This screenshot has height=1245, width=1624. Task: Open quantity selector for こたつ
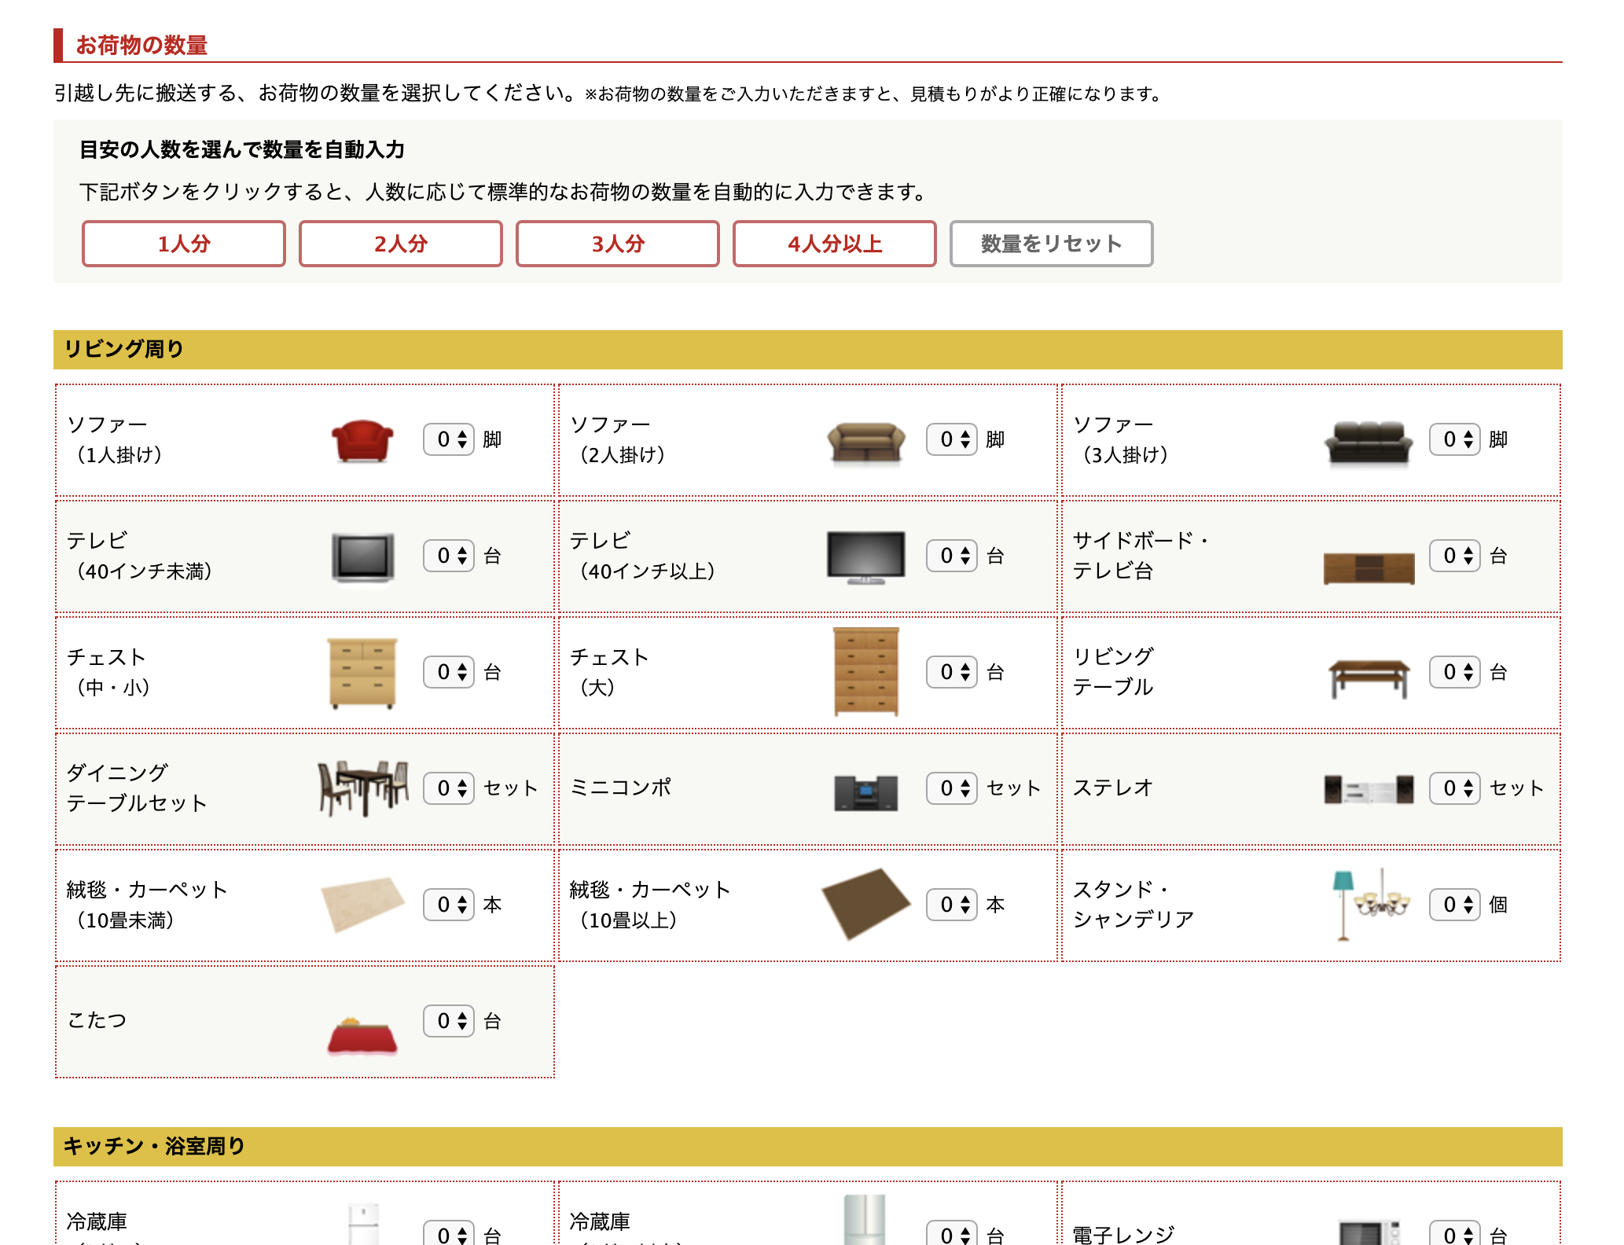pyautogui.click(x=449, y=1021)
